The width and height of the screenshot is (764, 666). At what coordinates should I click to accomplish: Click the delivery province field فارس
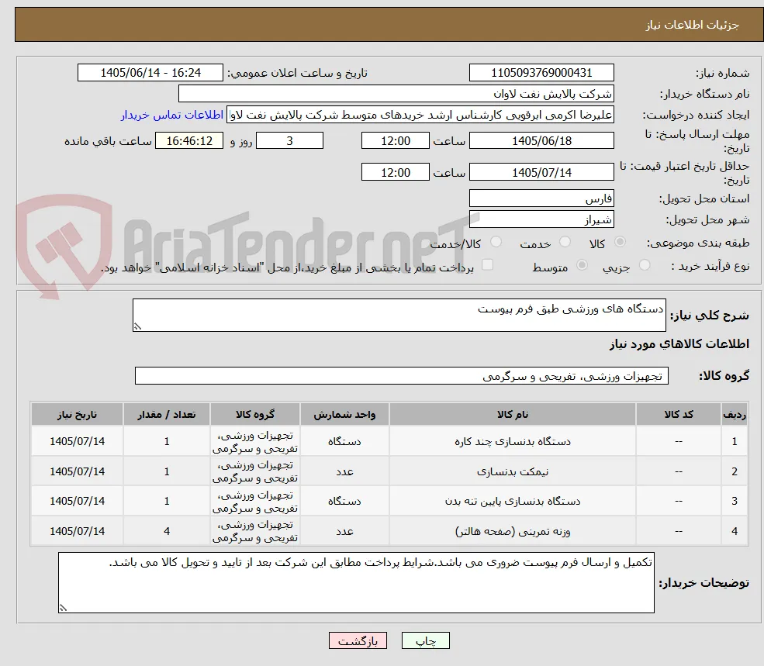pos(541,198)
